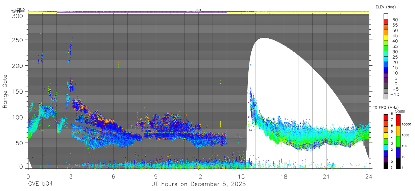Image resolution: width=415 pixels, height=191 pixels.
Task: Click the black NOISE segment between 10 and 1
Action: pyautogui.click(x=398, y=163)
